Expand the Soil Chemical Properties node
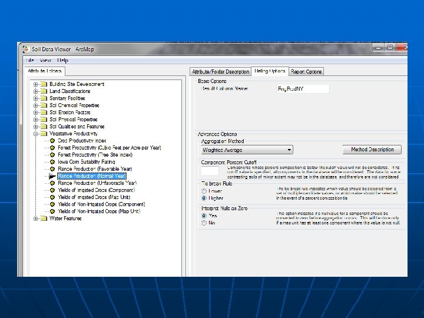The width and height of the screenshot is (424, 318). pyautogui.click(x=35, y=105)
